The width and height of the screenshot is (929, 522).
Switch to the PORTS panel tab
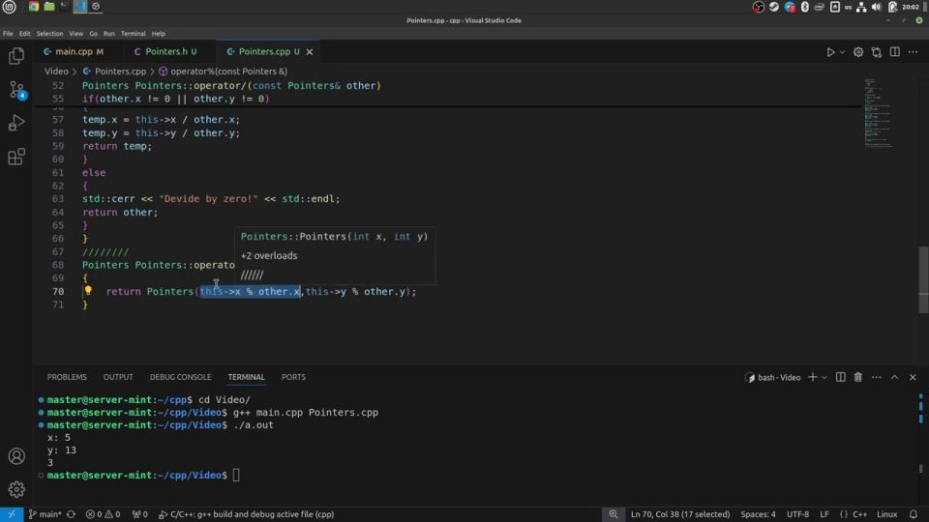point(293,377)
